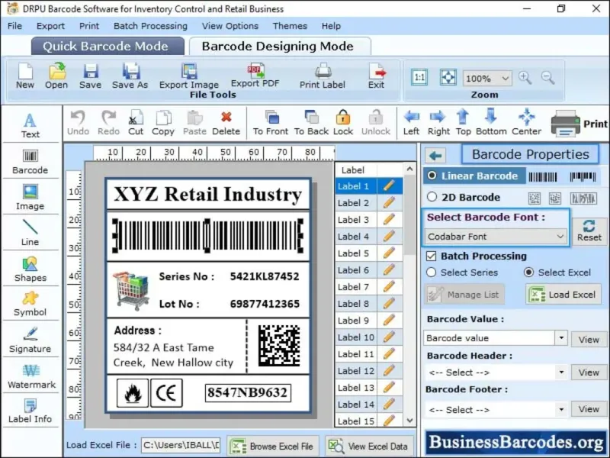The image size is (610, 458).
Task: Switch to Barcode Designing Mode tab
Action: pyautogui.click(x=280, y=47)
